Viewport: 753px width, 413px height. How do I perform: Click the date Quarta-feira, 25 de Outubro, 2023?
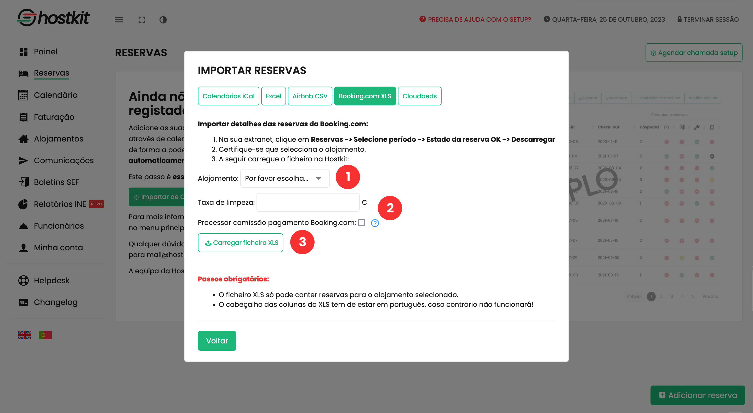[604, 20]
